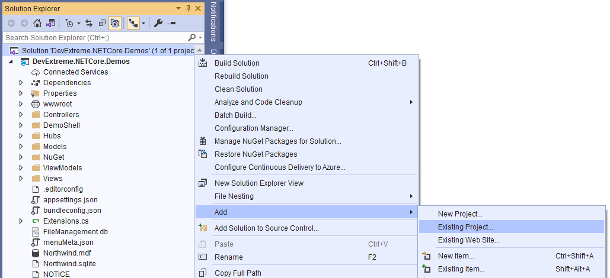
Task: Click into Search Solution Explorer field
Action: (x=95, y=38)
